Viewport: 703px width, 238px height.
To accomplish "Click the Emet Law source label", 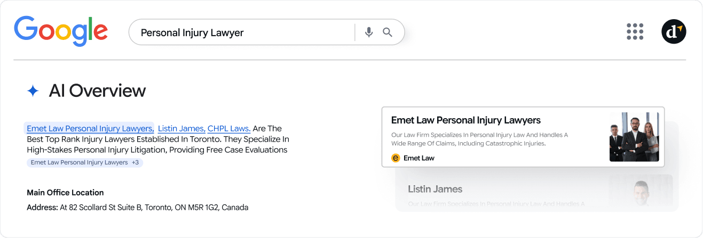I will coord(419,158).
